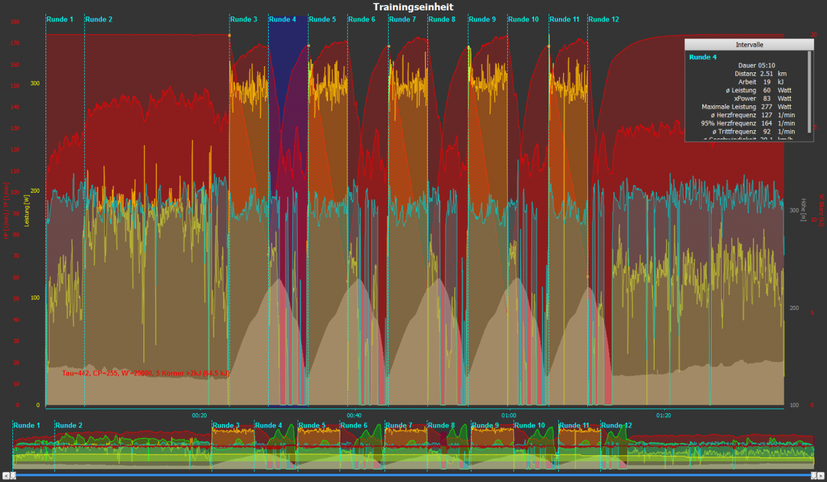Select Runde 3 marker in main chart

[244, 19]
